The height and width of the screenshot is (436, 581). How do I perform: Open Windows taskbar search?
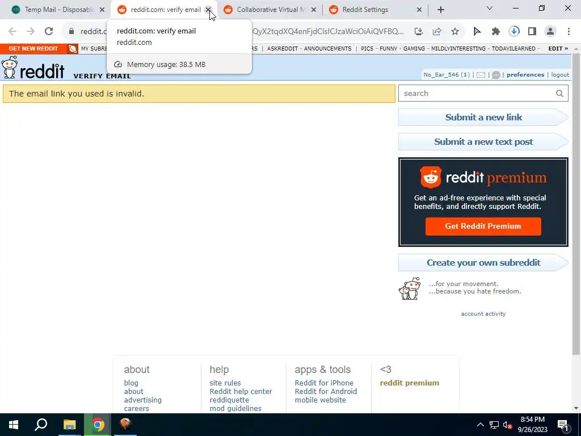click(x=41, y=425)
